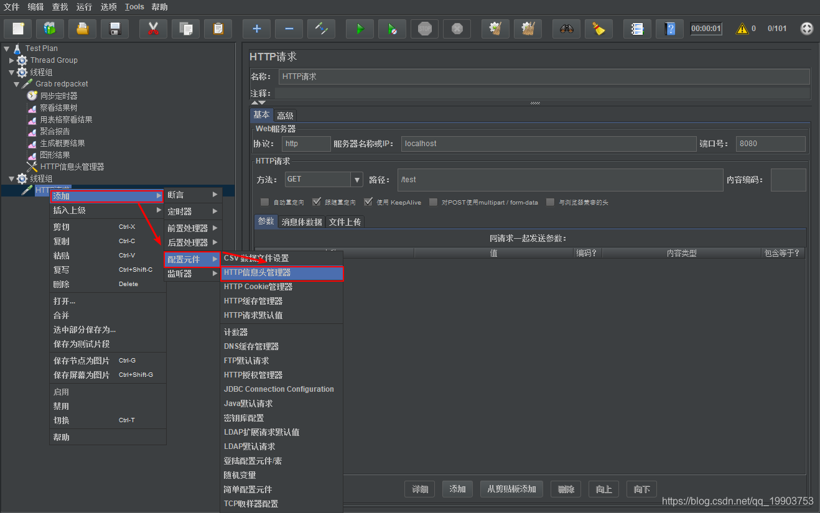Switch to the 高级 tab
This screenshot has height=513, width=820.
pyautogui.click(x=285, y=115)
